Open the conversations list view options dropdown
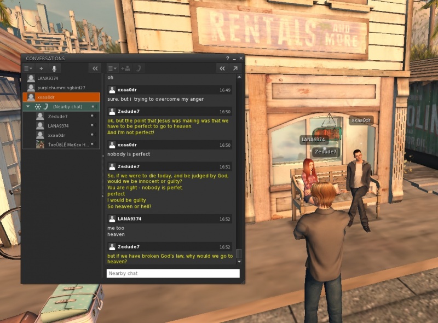438x323 pixels. pos(27,68)
